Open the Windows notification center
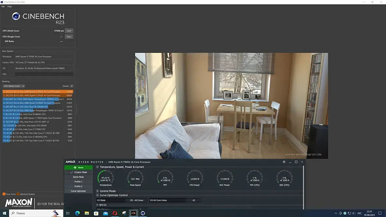Image resolution: width=386 pixels, height=217 pixels. 380,213
